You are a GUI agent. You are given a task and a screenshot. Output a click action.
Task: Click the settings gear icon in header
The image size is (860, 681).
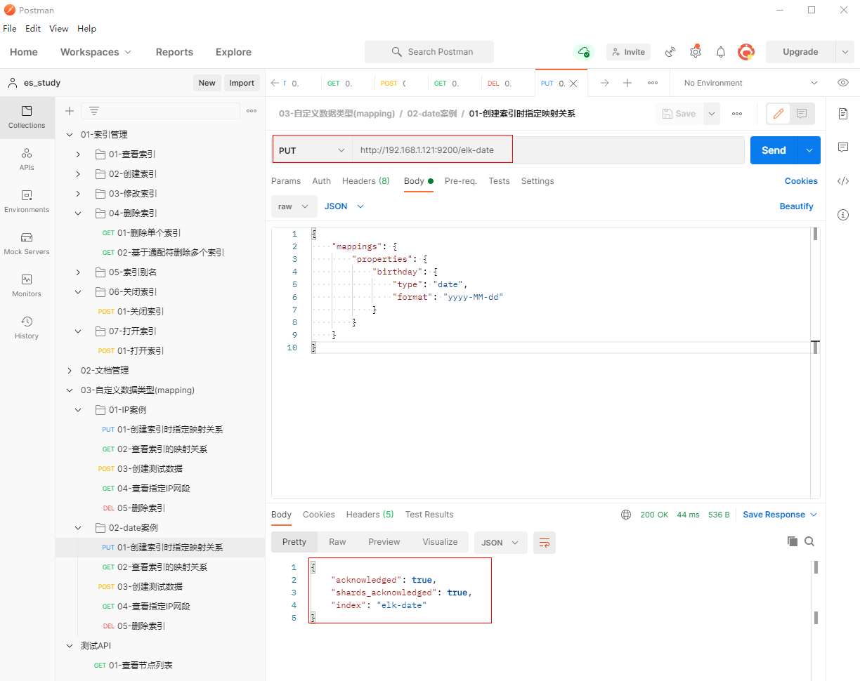click(695, 52)
